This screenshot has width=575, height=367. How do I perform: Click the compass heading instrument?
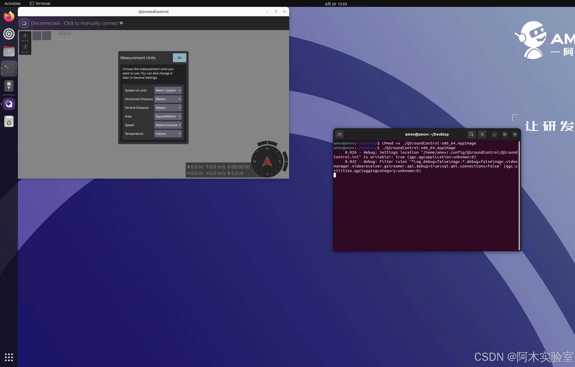267,161
